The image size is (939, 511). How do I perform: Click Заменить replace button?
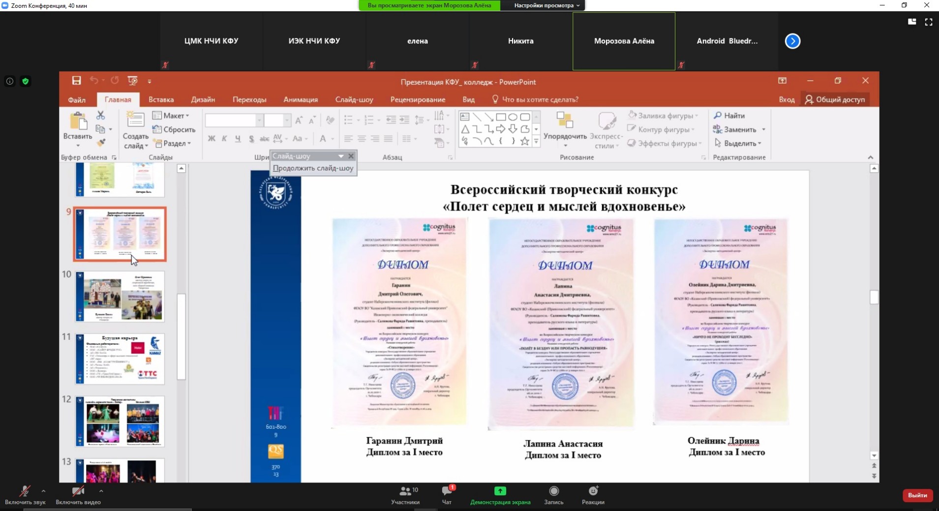(x=734, y=129)
